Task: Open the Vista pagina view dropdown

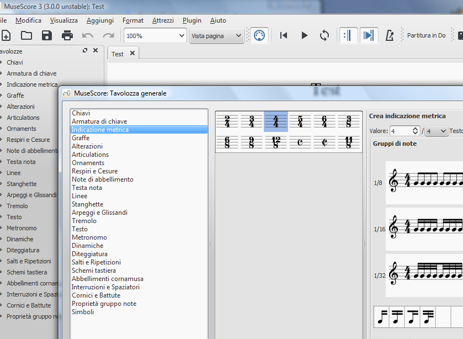Action: (x=216, y=36)
